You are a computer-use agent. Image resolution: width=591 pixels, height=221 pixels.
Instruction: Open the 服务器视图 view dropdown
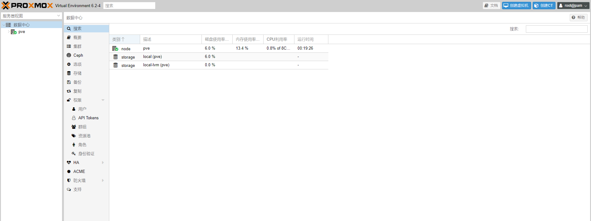59,16
